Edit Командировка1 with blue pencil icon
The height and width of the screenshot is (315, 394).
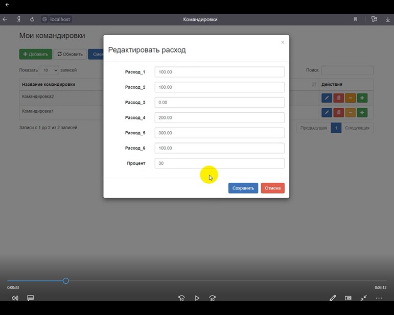(x=327, y=112)
